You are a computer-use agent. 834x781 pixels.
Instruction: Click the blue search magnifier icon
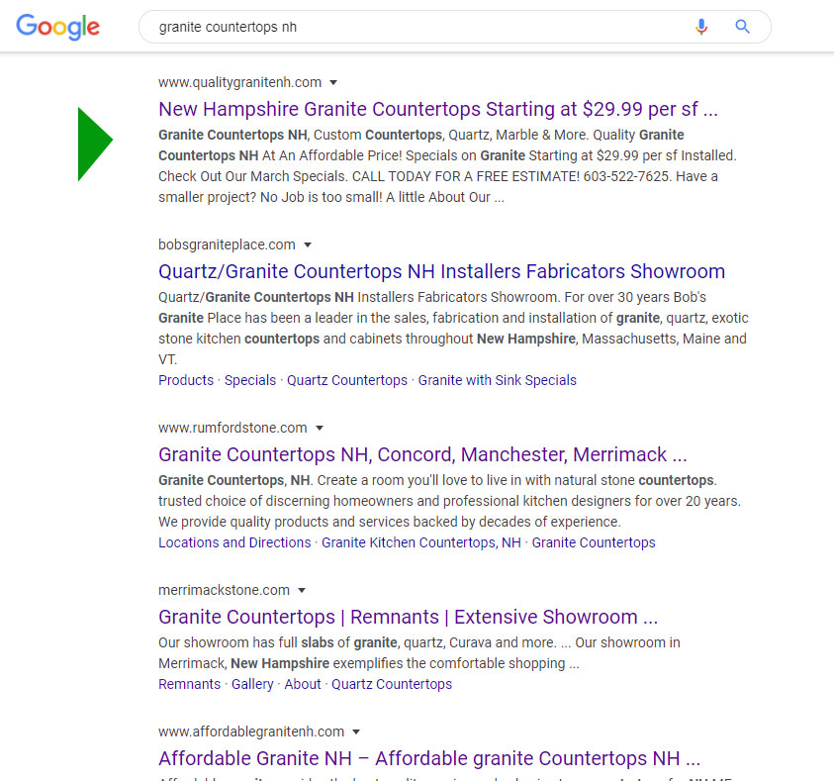[x=742, y=27]
